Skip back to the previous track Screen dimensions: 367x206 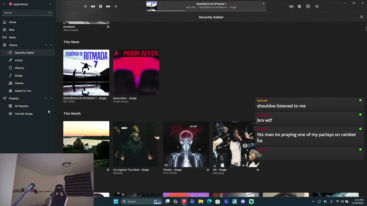click(x=93, y=6)
